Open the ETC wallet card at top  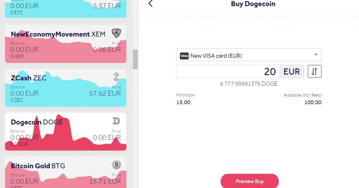pos(66,9)
